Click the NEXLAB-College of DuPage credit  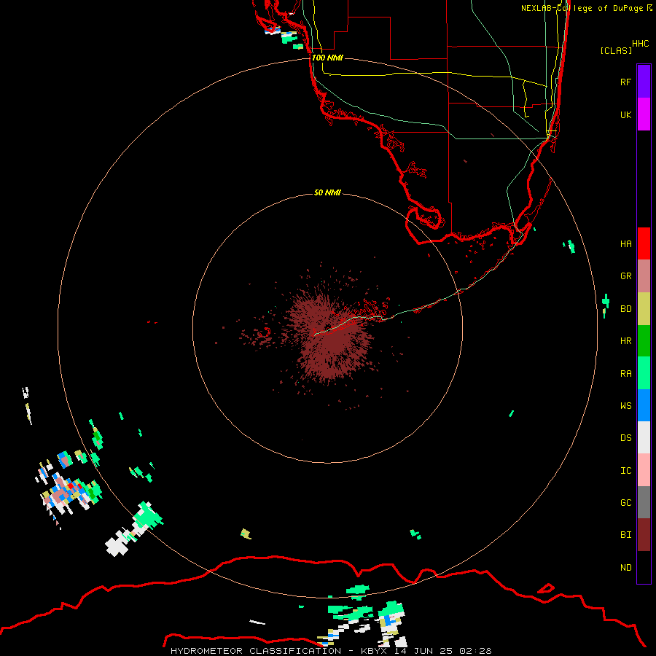[586, 8]
